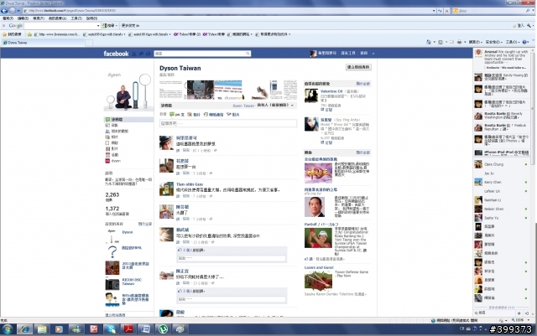This screenshot has width=537, height=336.
Task: Open the Help icon in IE command bar
Action: click(524, 42)
